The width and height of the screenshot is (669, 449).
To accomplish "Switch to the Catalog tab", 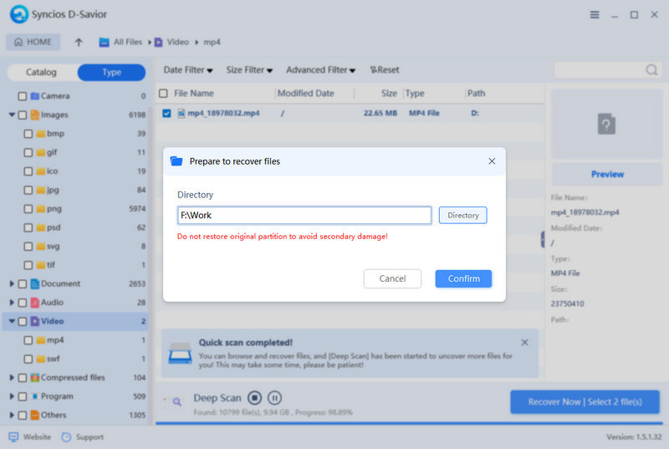I will coord(41,73).
